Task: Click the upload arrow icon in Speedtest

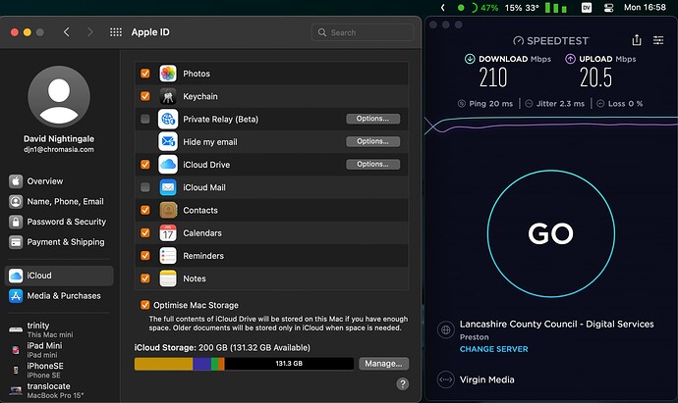Action: tap(570, 59)
